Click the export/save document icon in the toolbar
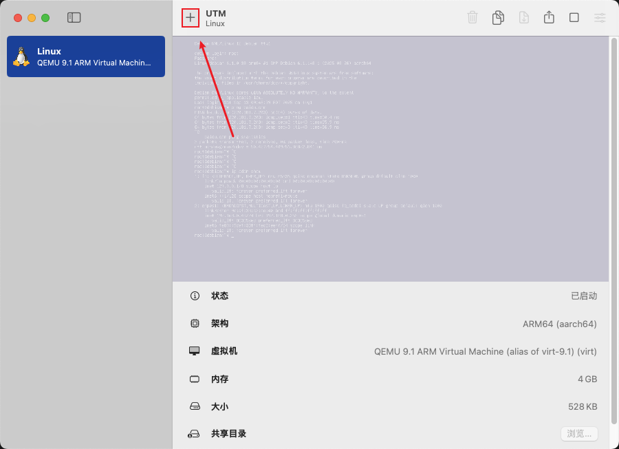This screenshot has height=449, width=619. 523,17
